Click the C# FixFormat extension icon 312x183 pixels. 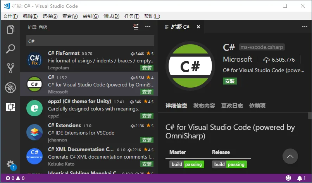[34, 60]
